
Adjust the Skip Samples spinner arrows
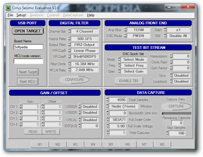(x=167, y=133)
